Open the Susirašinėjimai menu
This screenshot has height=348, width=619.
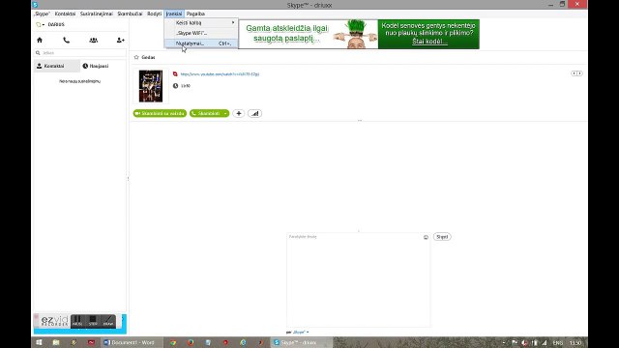[97, 14]
